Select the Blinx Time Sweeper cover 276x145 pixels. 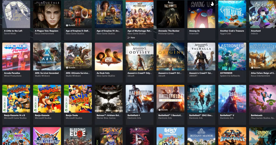coord(109,136)
